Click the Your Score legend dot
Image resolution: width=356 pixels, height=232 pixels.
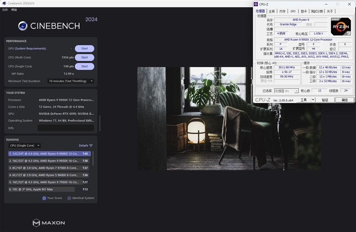pyautogui.click(x=44, y=198)
